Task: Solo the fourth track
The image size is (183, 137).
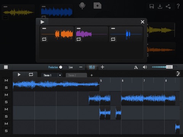Action: pos(6,131)
